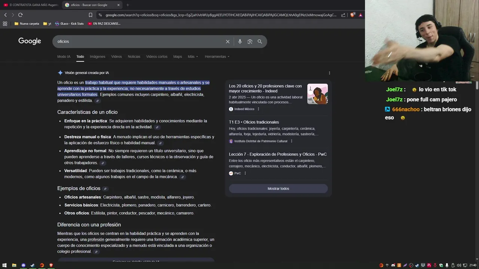479x269 pixels.
Task: Open '0Laco - Kick Stats' bookmark
Action: coord(69,24)
